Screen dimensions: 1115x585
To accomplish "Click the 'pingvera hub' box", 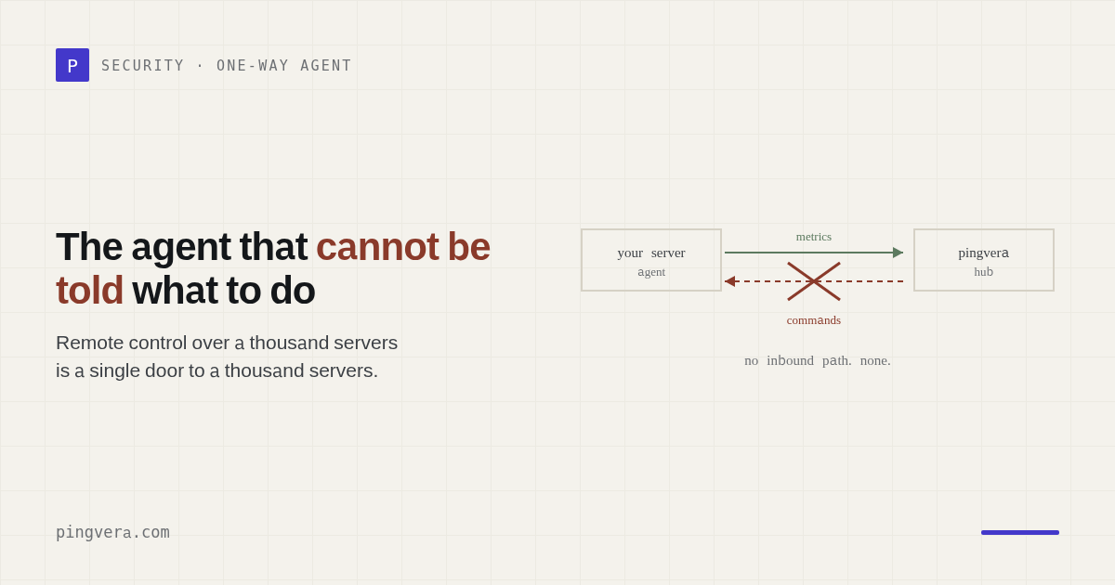I will [984, 260].
